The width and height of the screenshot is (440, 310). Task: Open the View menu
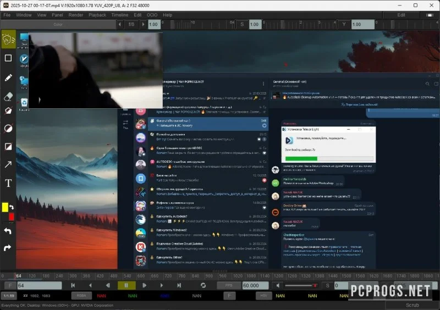tap(42, 15)
